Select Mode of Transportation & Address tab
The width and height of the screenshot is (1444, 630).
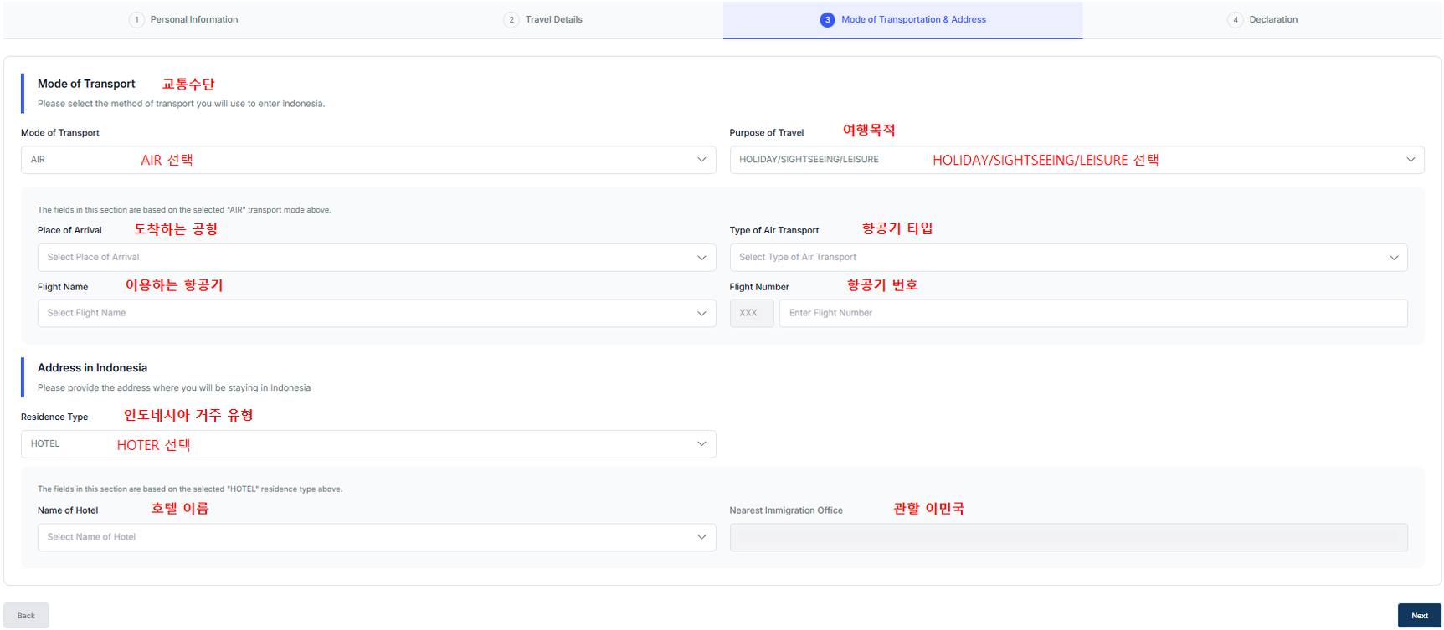902,19
